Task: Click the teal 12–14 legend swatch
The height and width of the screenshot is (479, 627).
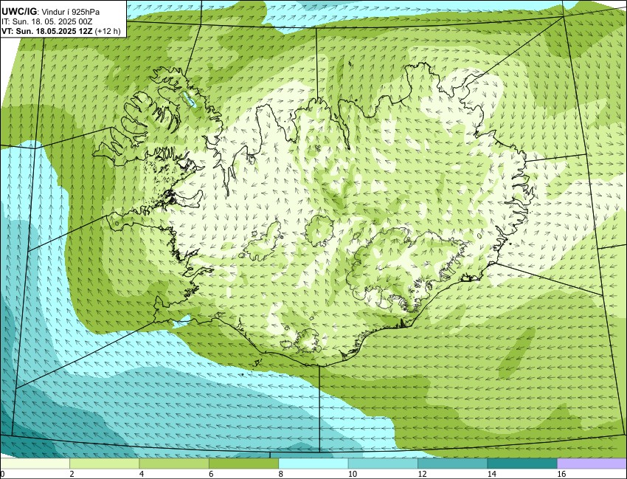Action: click(x=452, y=464)
